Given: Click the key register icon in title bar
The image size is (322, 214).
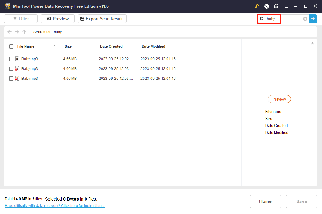Looking at the screenshot, I should [256, 6].
